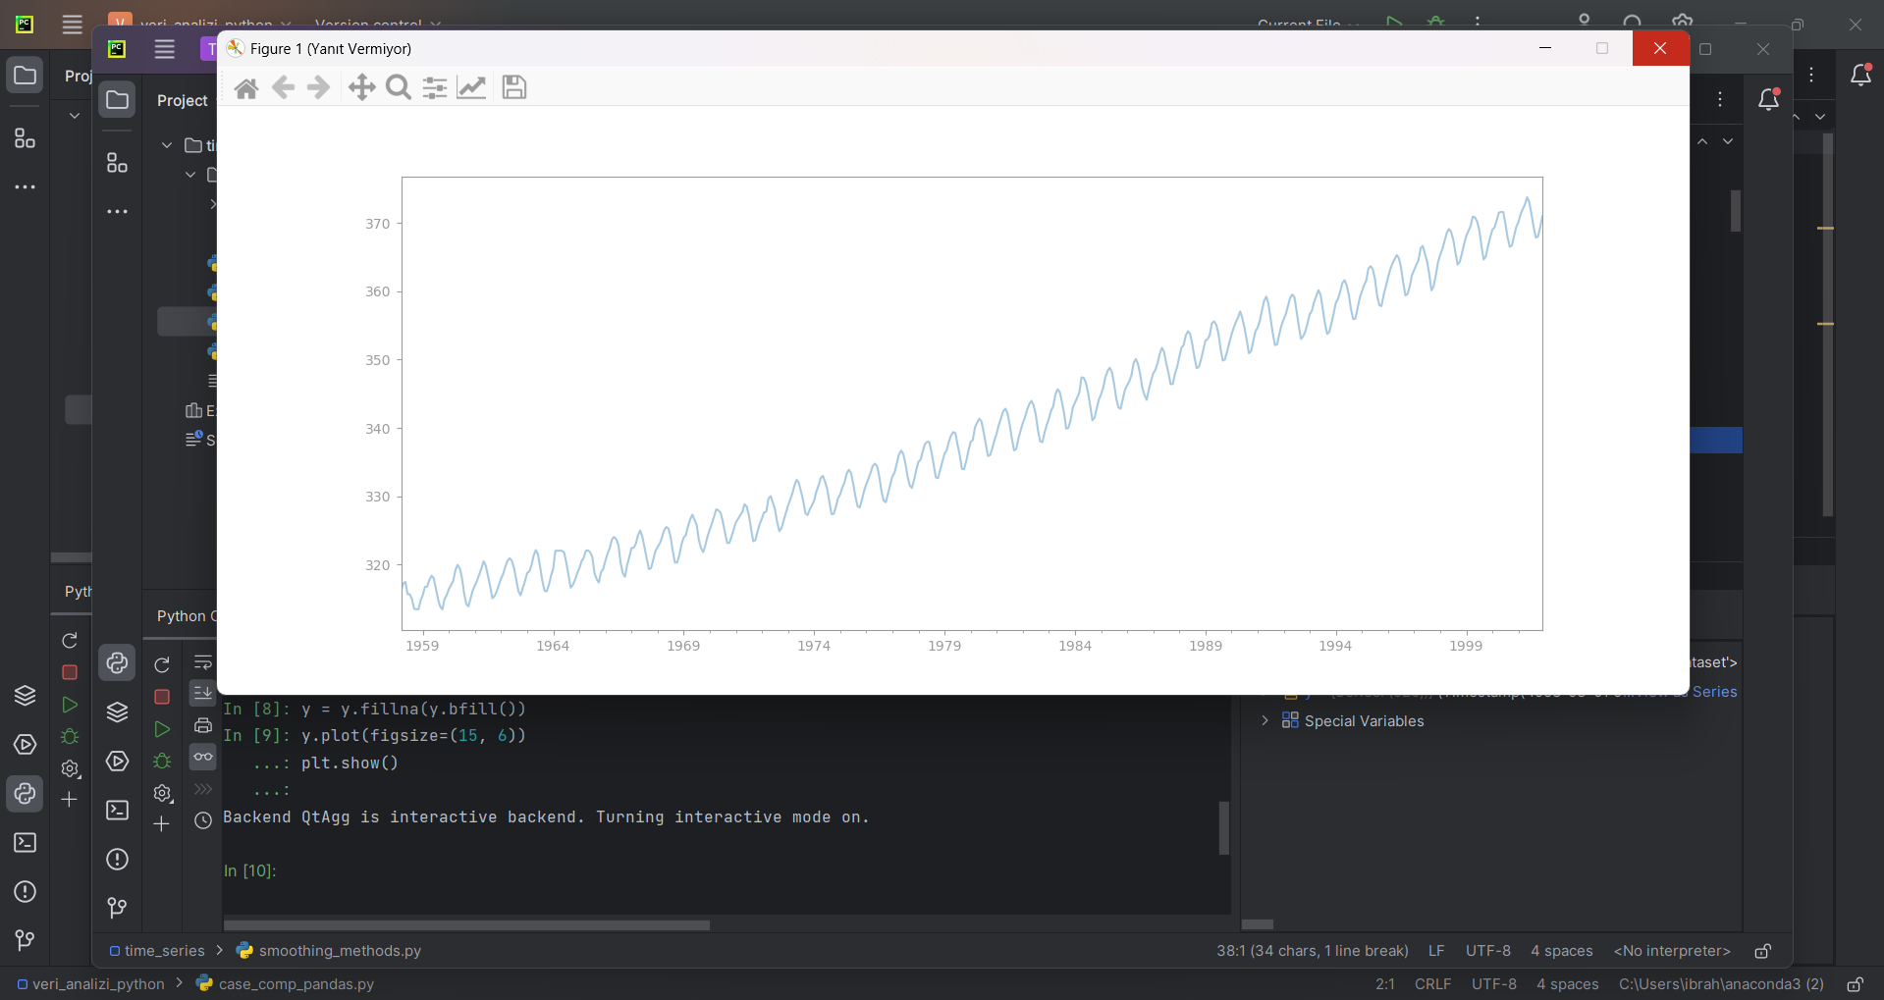Open the CRLF line separator dropdown
Screen dimensions: 1884x1000
pos(1432,984)
